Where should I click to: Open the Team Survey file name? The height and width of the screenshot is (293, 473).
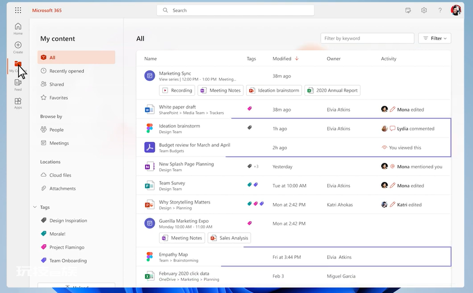click(172, 183)
